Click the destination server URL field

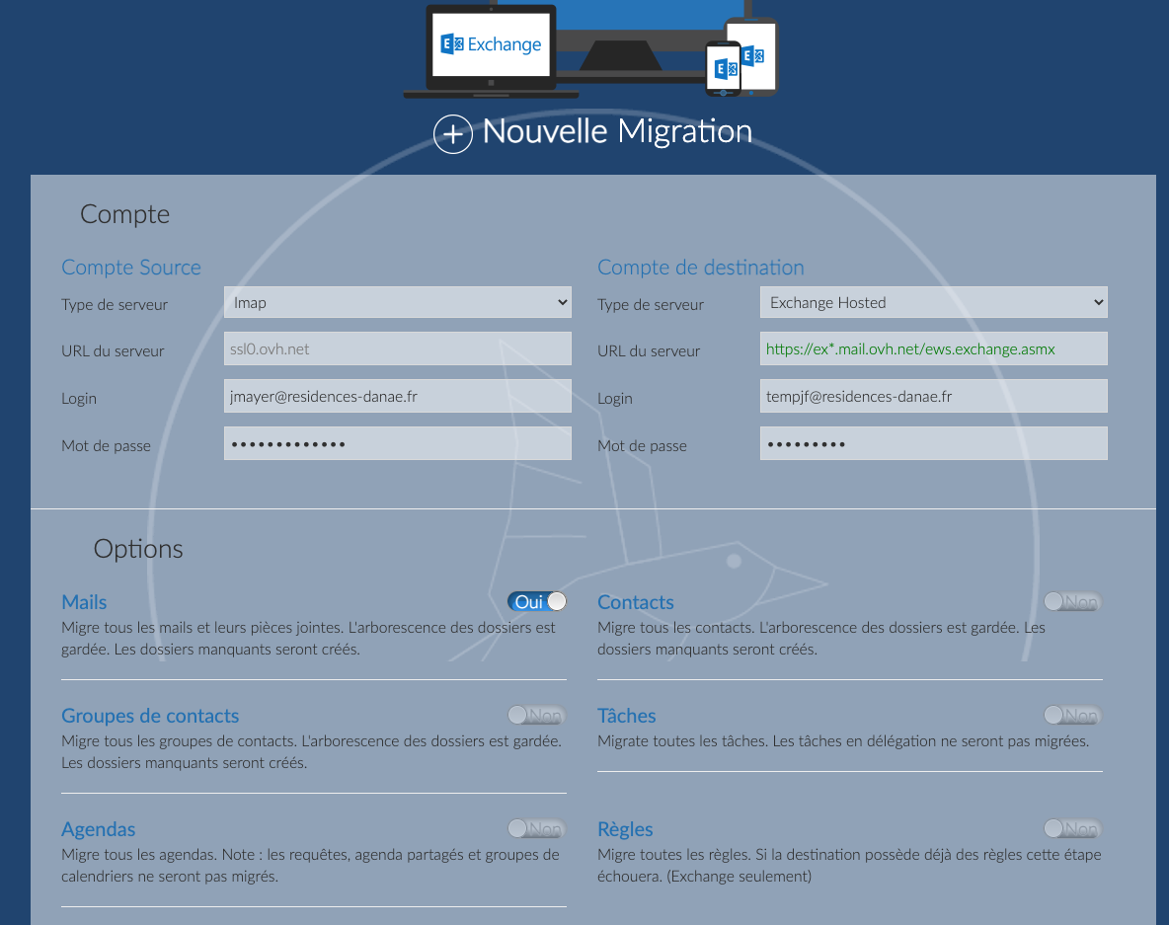click(x=933, y=349)
